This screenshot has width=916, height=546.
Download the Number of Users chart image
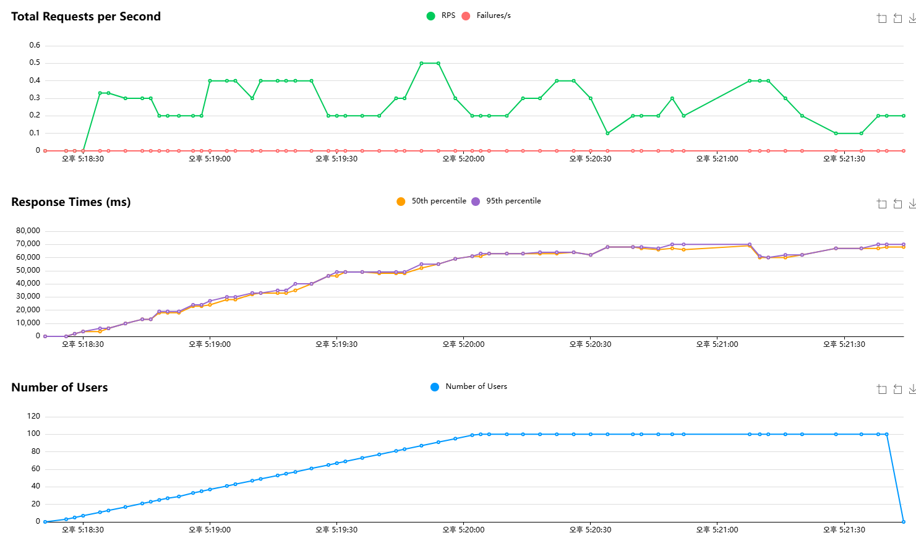point(912,390)
